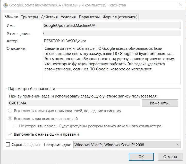Open the Действия tab
Screen dimensions: 186x164
point(49,17)
